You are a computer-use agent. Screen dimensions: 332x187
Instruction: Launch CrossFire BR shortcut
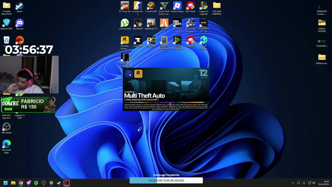(151, 7)
